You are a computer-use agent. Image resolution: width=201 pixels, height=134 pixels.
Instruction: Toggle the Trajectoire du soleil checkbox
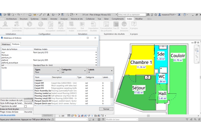25,106
